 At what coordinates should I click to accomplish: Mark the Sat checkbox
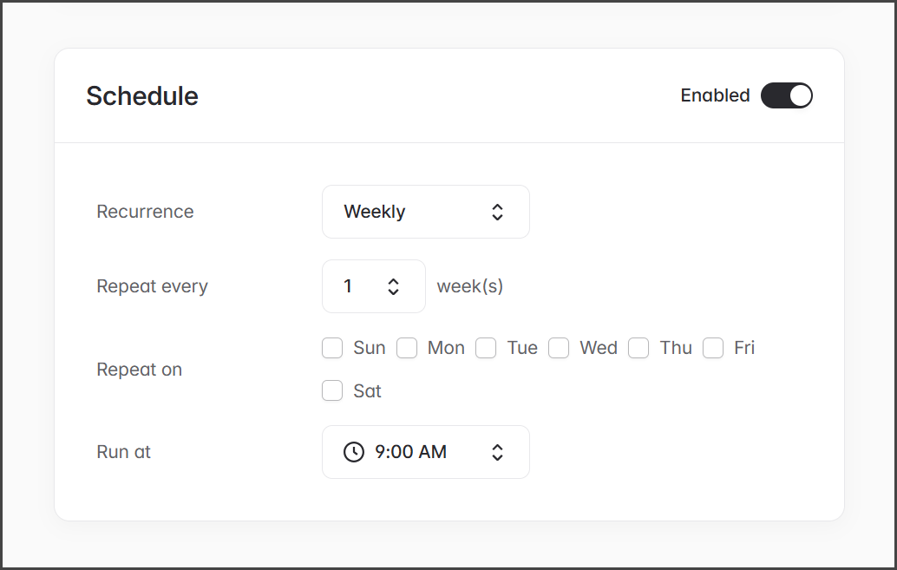332,391
